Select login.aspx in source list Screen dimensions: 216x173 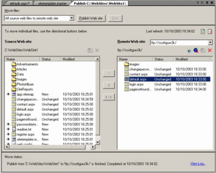22,114
